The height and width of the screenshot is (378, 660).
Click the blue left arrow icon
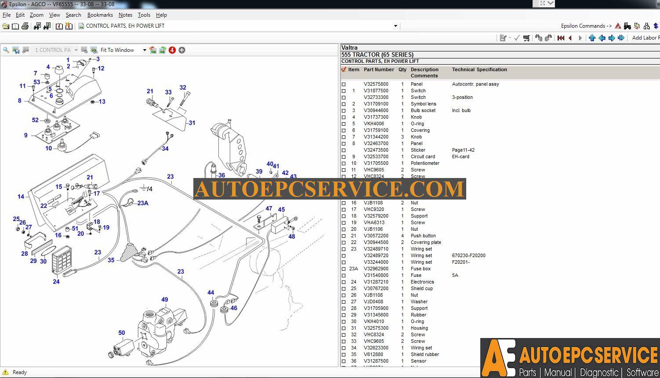coord(602,38)
